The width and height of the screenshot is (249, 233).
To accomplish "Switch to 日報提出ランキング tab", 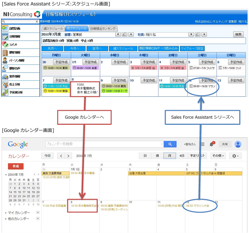I will [103, 28].
